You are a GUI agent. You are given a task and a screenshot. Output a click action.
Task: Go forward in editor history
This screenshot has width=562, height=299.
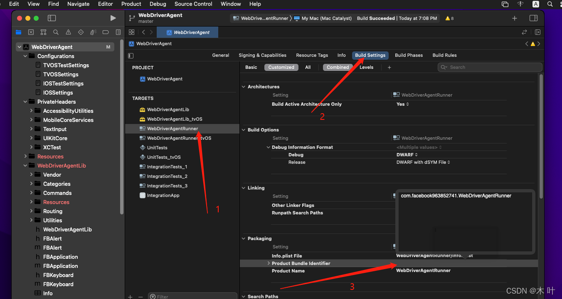pyautogui.click(x=151, y=32)
